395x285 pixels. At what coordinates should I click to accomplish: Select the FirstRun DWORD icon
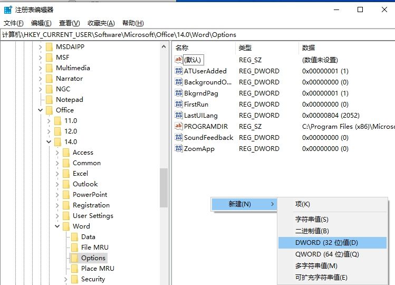179,104
